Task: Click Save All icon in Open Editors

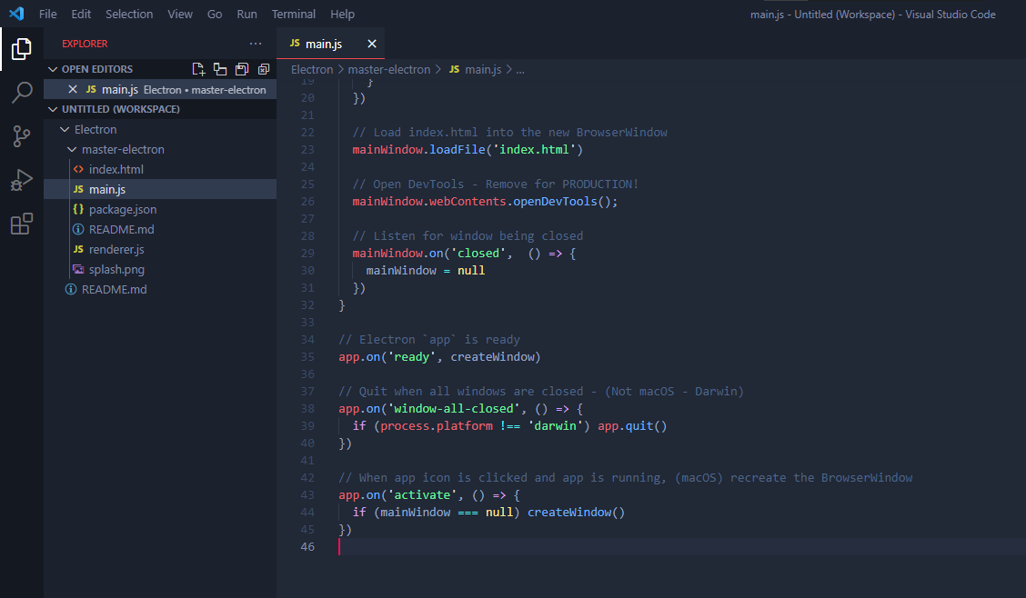Action: (x=242, y=69)
